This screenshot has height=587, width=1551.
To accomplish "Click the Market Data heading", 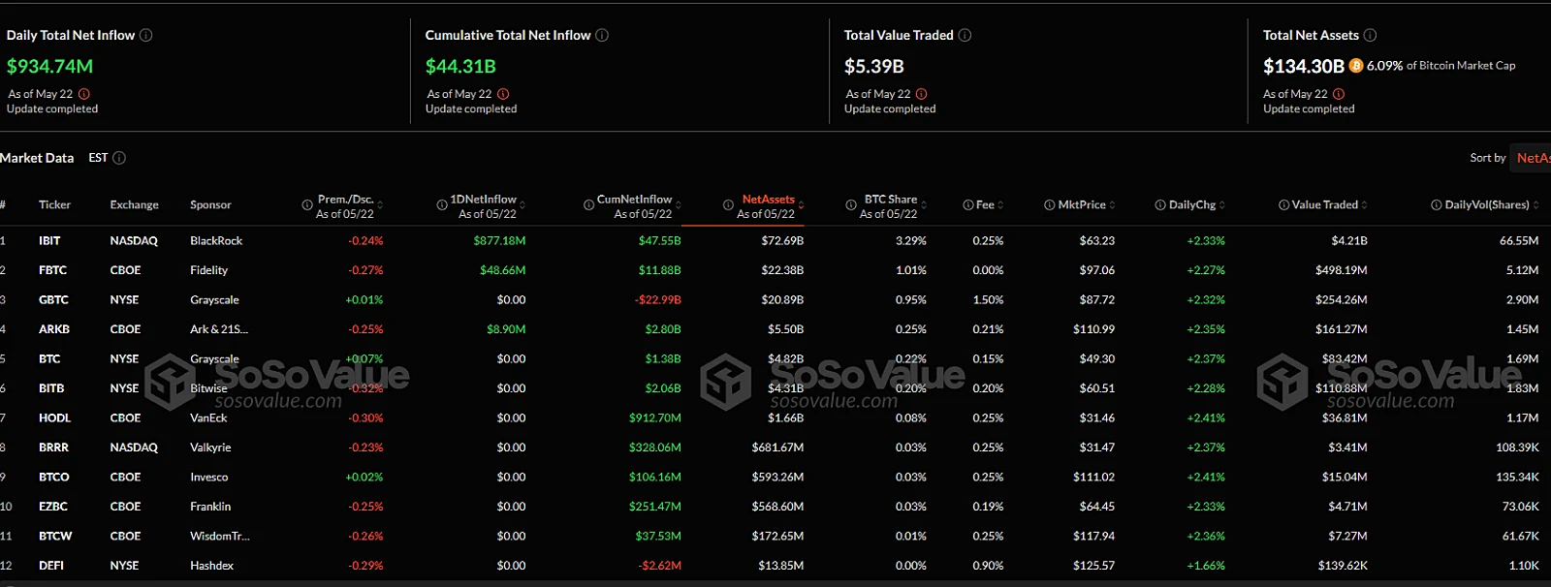I will coord(37,158).
